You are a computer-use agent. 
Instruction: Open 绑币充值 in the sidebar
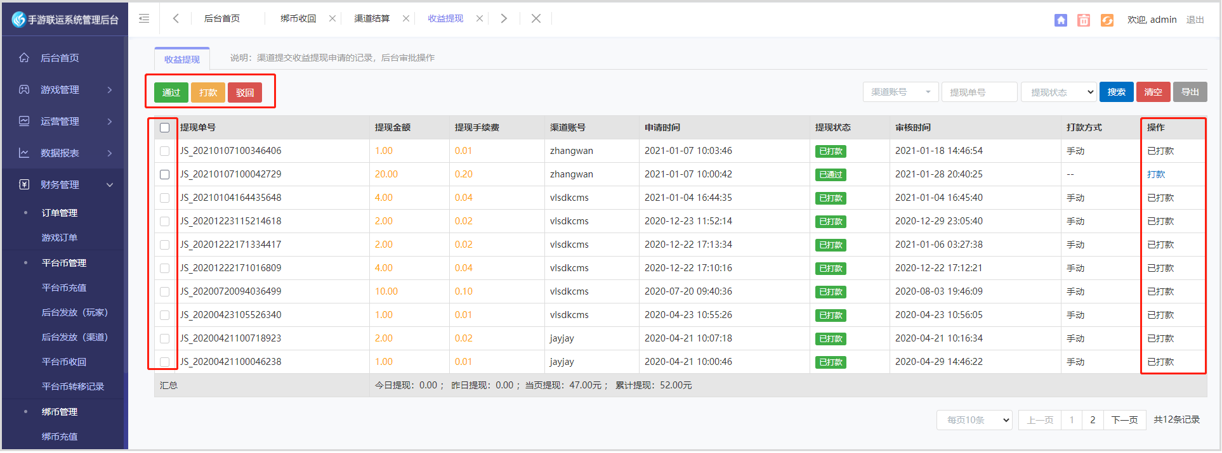60,437
